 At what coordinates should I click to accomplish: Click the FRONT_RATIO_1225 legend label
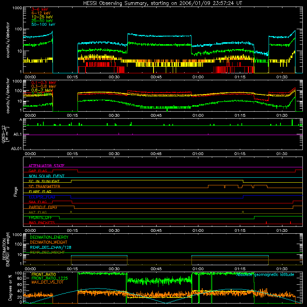pos(50,278)
